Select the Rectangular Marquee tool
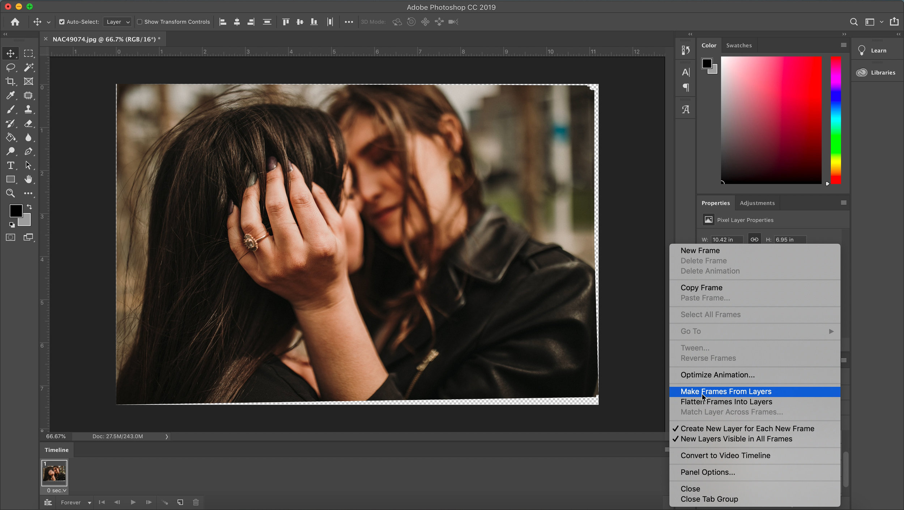 pos(29,53)
